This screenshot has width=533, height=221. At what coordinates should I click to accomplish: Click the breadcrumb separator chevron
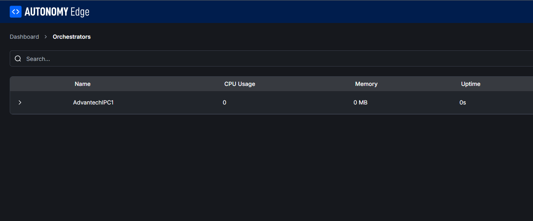point(46,37)
